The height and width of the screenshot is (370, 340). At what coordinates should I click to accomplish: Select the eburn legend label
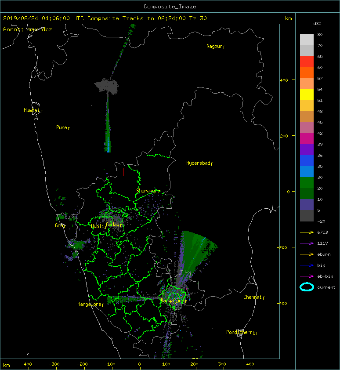pyautogui.click(x=324, y=254)
